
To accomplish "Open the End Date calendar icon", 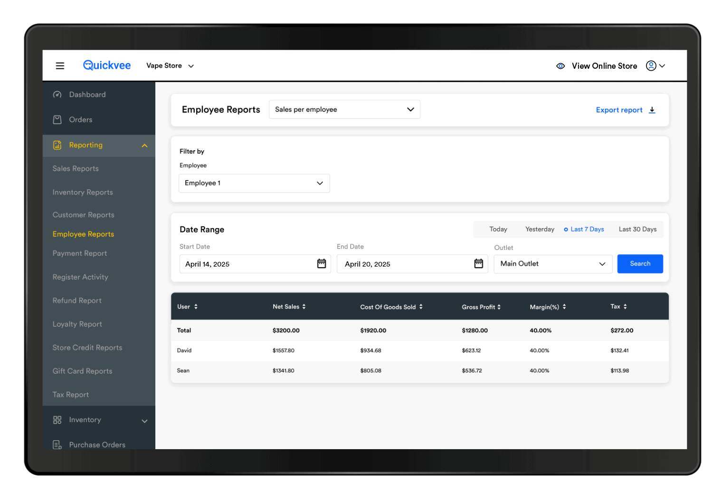I will tap(478, 264).
